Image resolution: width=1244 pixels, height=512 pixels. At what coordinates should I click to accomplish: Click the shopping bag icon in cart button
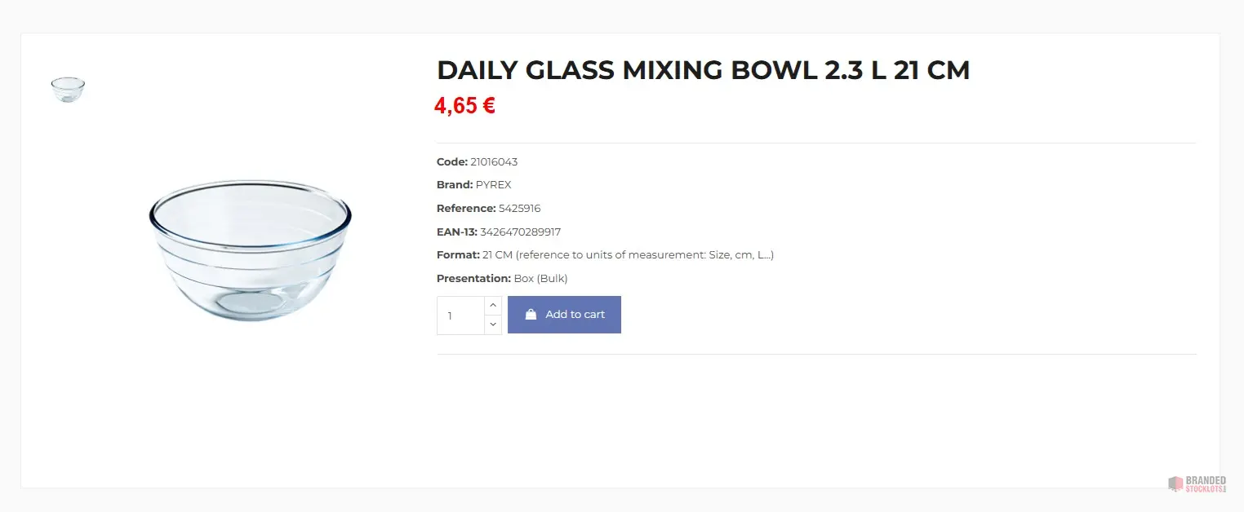[531, 315]
